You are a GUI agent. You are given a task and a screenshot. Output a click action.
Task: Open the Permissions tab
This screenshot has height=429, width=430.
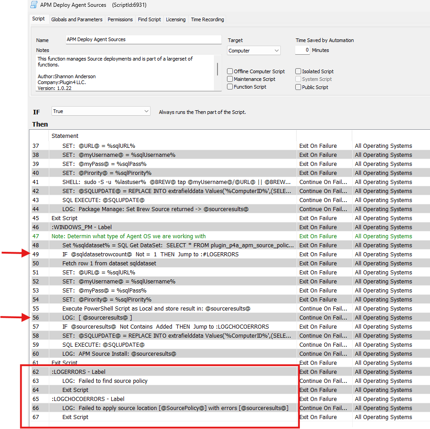(x=120, y=19)
